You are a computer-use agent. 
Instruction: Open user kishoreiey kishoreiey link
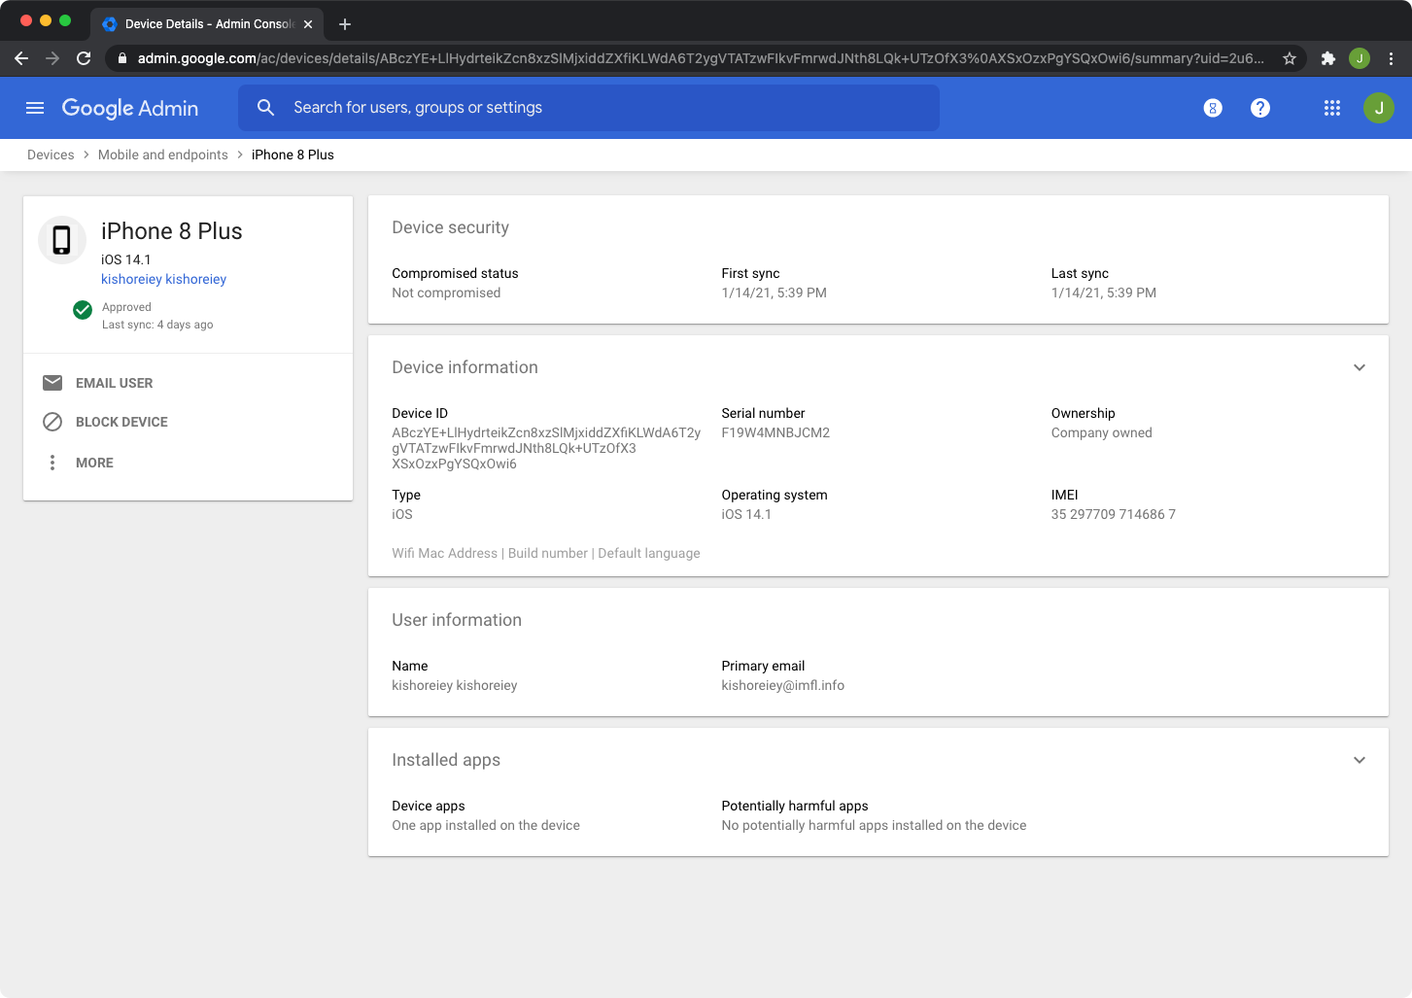tap(163, 279)
